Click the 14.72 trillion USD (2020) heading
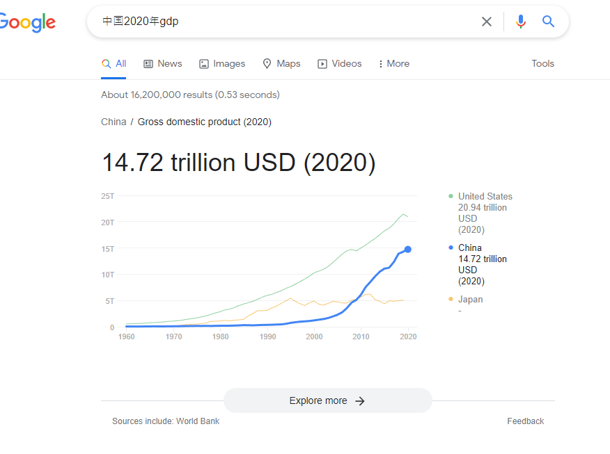 (x=238, y=162)
